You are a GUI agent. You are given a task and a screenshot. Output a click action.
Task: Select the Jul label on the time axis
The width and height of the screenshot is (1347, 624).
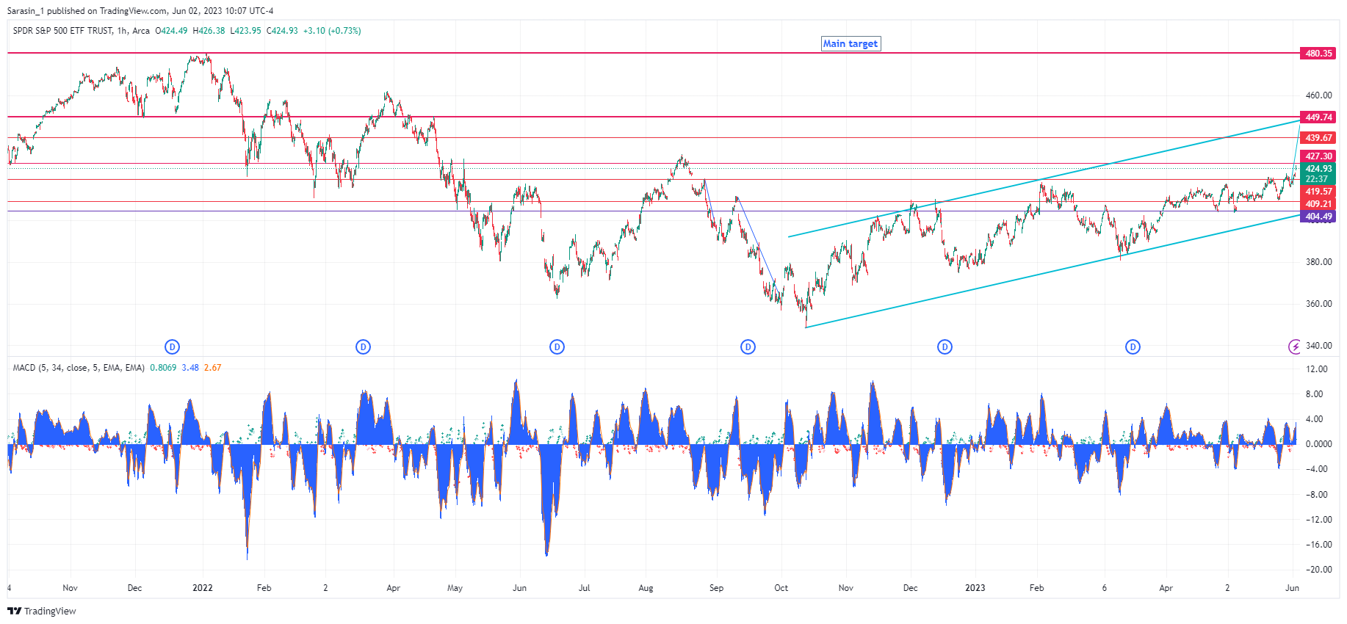(584, 588)
